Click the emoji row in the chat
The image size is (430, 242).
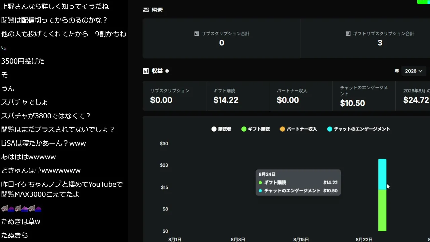[21, 209]
